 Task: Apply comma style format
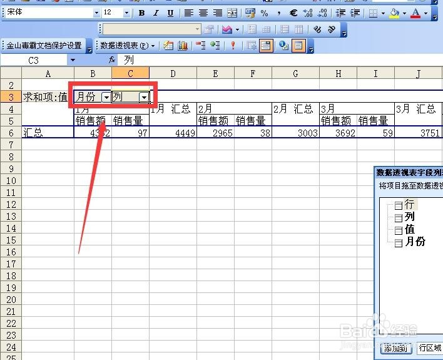pyautogui.click(x=279, y=13)
